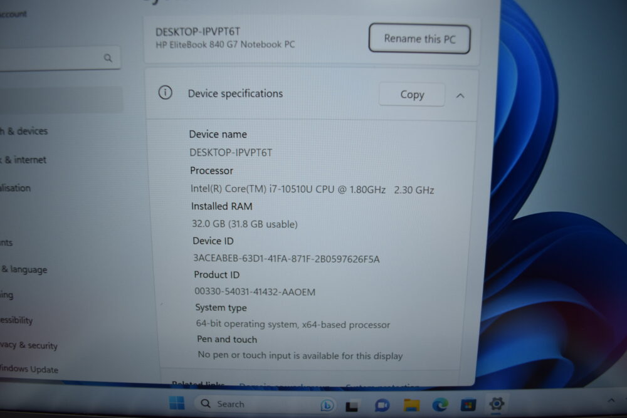
Task: Launch Microsoft Edge from the taskbar
Action: coord(440,405)
